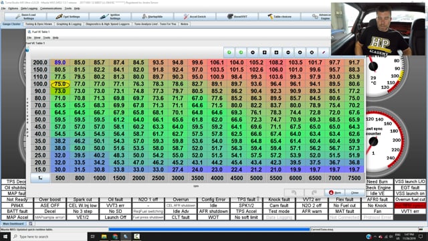Select the 108.2 cell in the 200.0 row
The height and width of the screenshot is (241, 428).
(276, 62)
